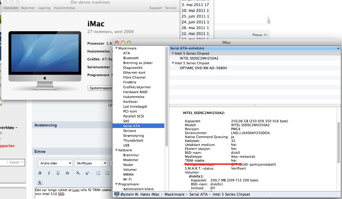The image size is (342, 199).
Task: Select Ethernet-kort in the sidebar
Action: click(x=134, y=73)
